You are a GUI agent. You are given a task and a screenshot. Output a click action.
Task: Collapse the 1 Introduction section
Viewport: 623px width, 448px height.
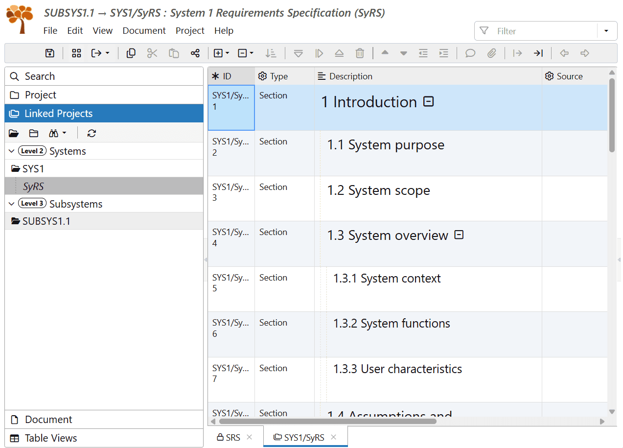click(x=429, y=102)
